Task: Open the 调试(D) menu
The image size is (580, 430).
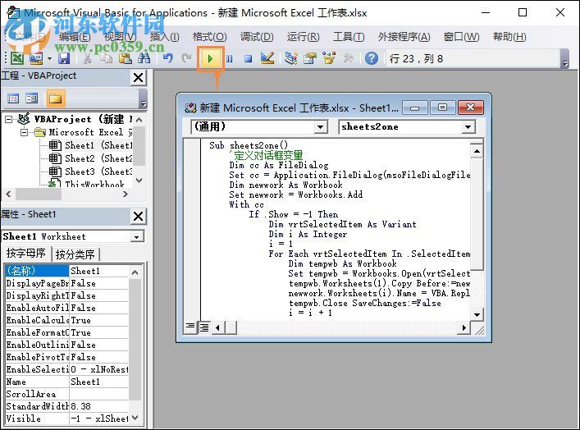Action: (257, 37)
